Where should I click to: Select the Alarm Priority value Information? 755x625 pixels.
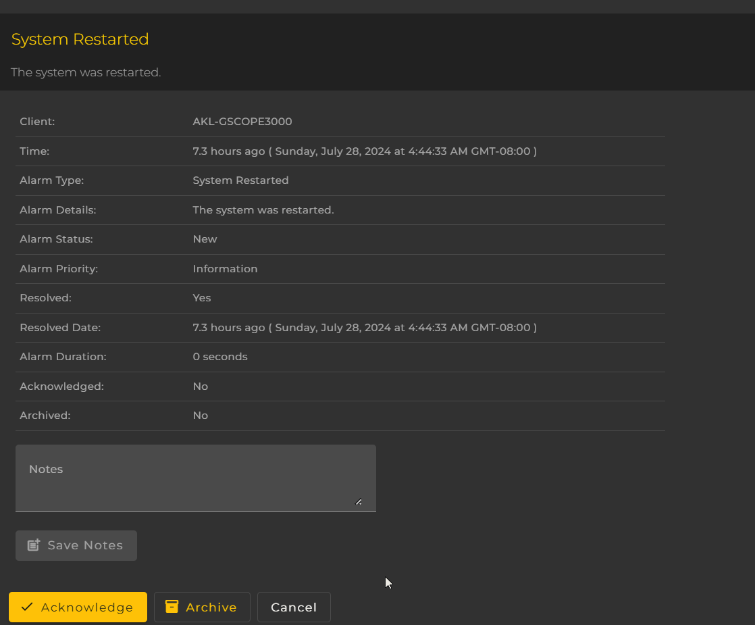[225, 269]
